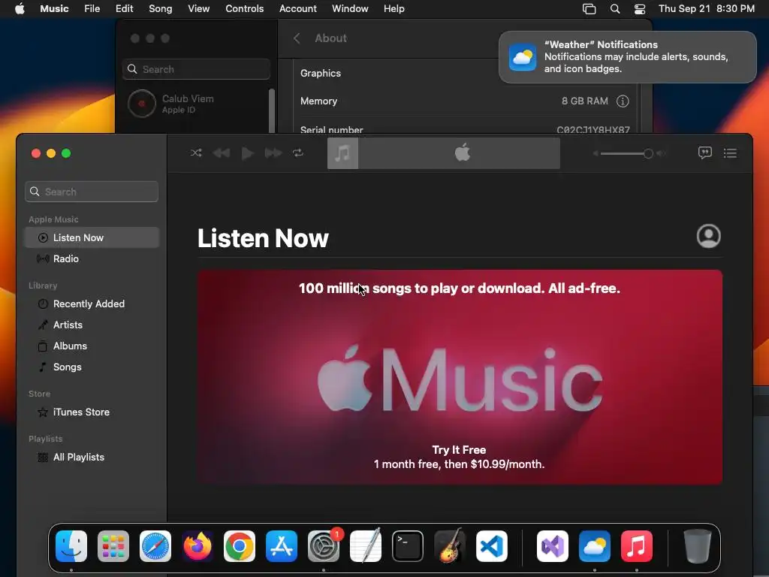Open the Controls menu
The width and height of the screenshot is (769, 577).
coord(244,8)
